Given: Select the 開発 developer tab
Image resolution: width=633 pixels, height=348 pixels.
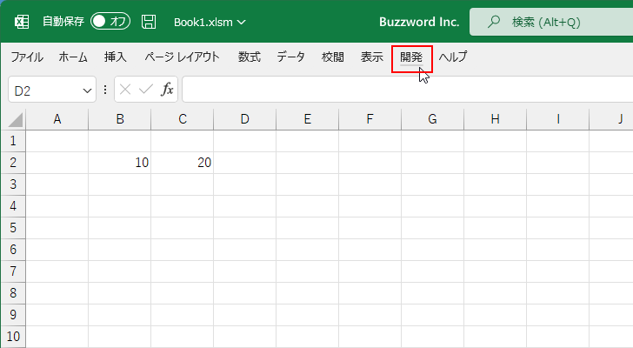Looking at the screenshot, I should click(411, 57).
